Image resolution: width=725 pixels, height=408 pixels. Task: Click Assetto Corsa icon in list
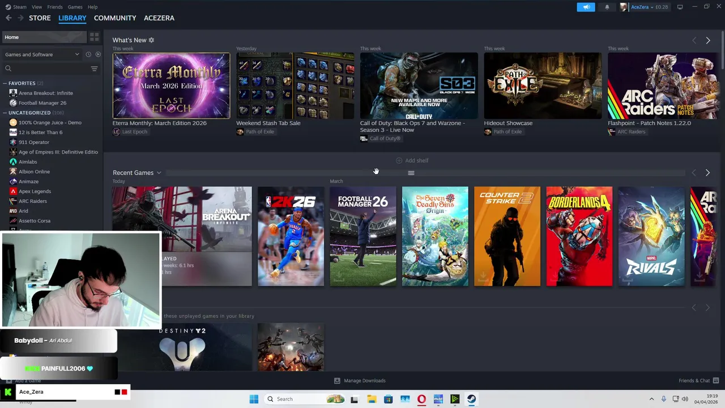click(13, 221)
